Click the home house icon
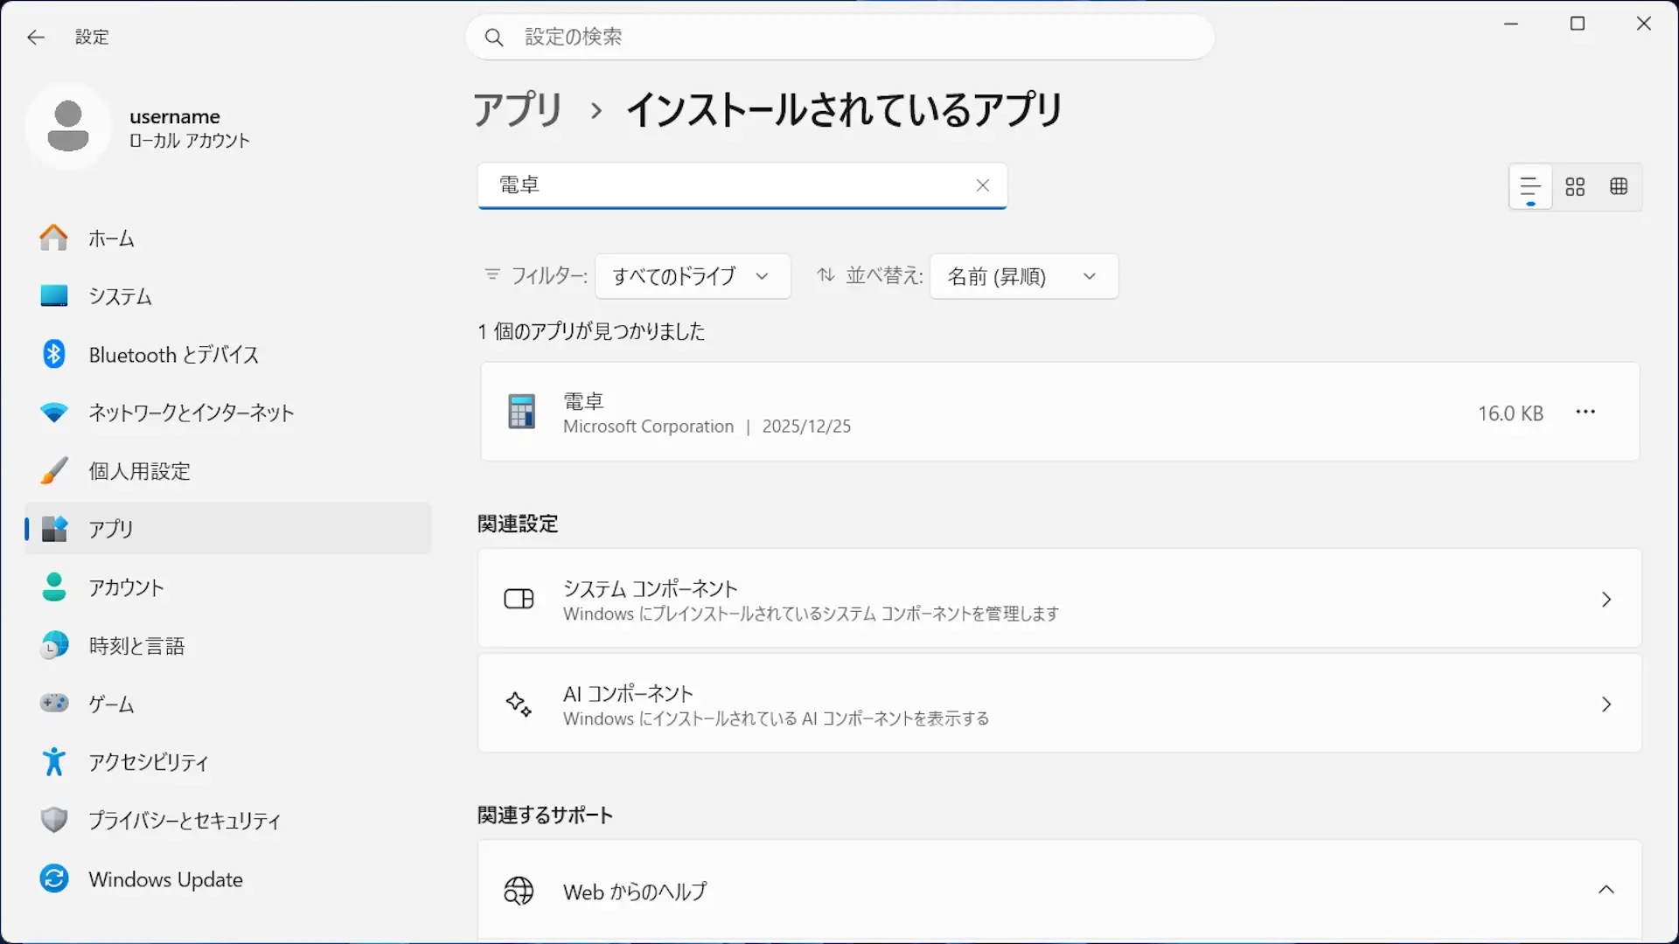This screenshot has height=944, width=1679. [53, 238]
